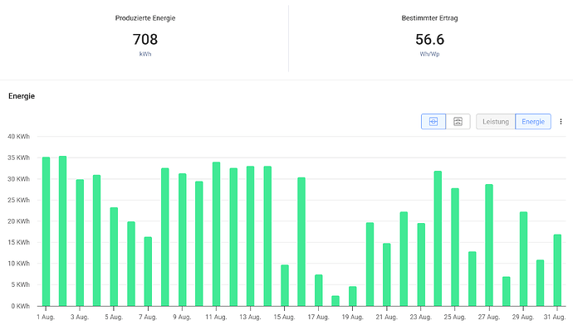The height and width of the screenshot is (330, 573).
Task: Click the '15 Aug.' x-axis label
Action: [284, 317]
